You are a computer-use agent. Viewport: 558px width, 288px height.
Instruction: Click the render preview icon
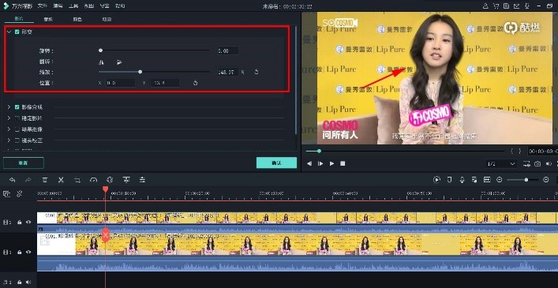tap(436, 180)
